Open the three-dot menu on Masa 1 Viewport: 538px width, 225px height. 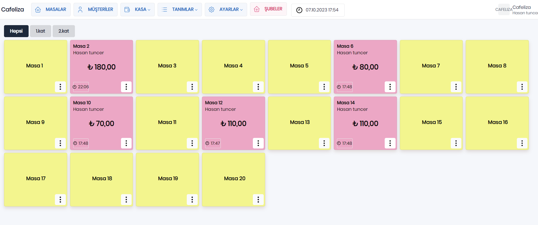pyautogui.click(x=60, y=87)
